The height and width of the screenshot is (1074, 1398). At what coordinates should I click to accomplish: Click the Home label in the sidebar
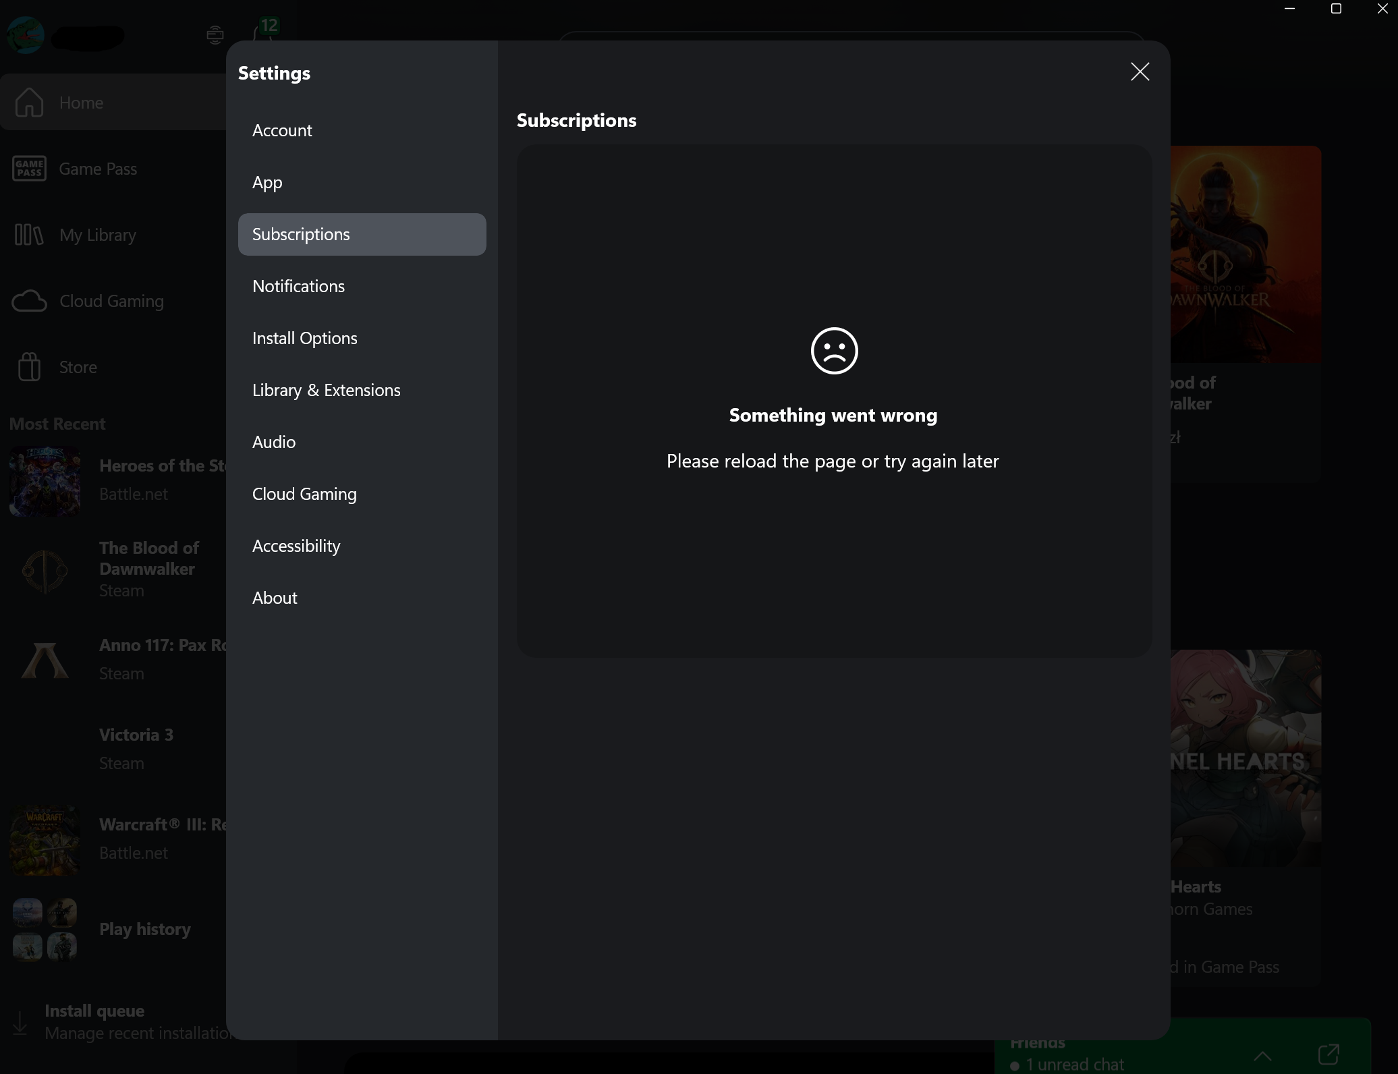[x=81, y=103]
